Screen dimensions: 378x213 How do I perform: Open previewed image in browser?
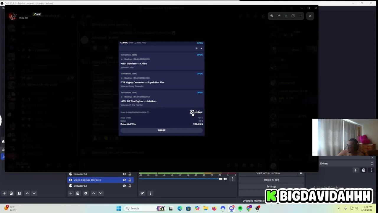tap(293, 16)
